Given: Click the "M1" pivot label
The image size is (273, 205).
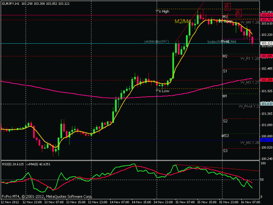Looking at the screenshot, I should tap(225, 96).
